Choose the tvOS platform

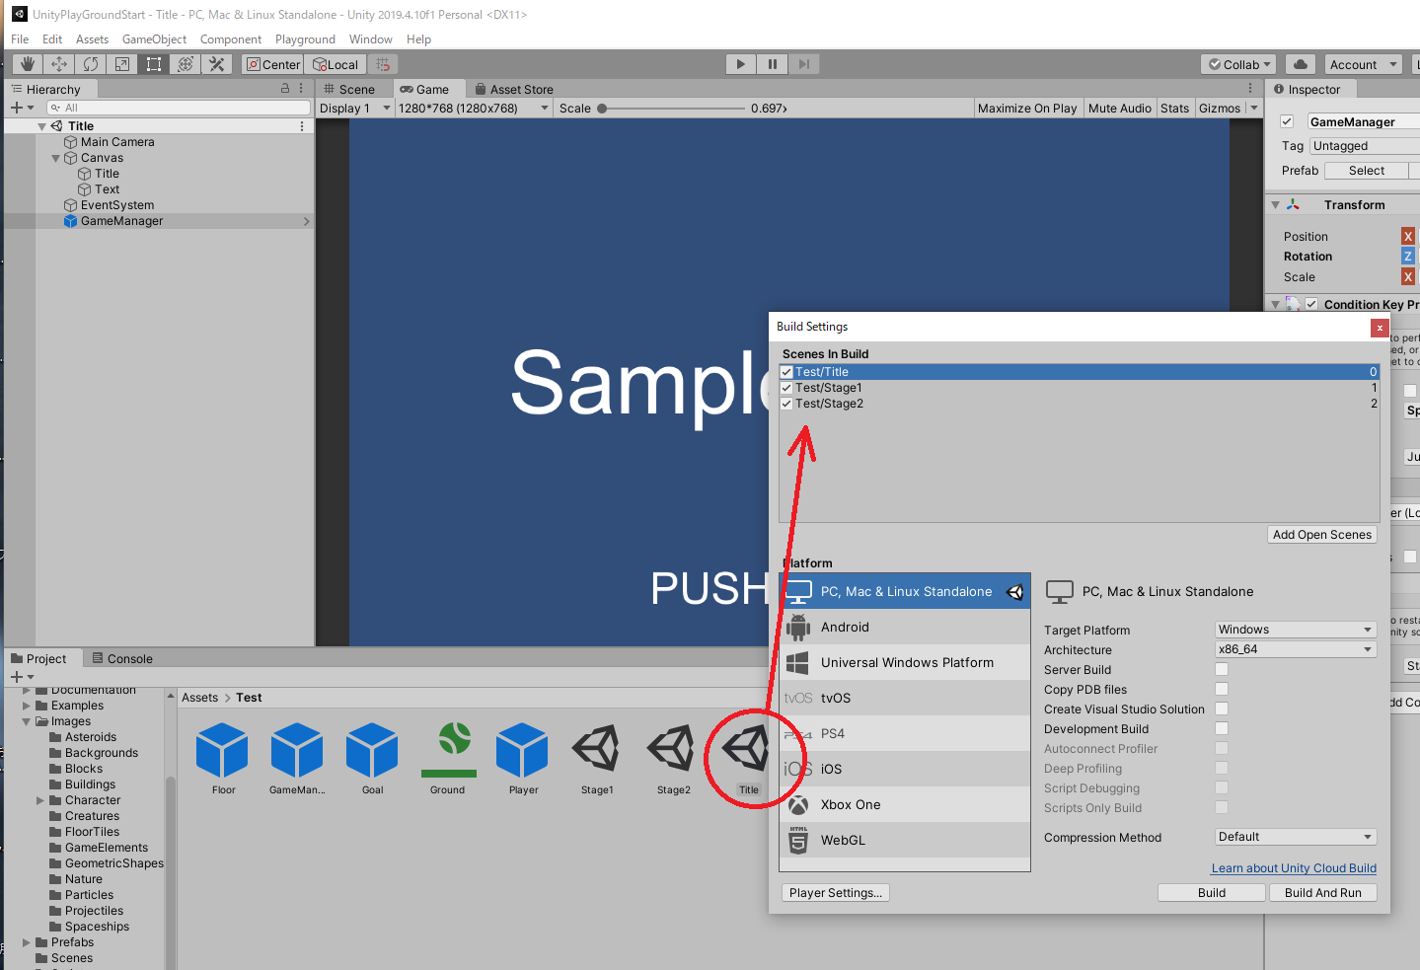(905, 698)
